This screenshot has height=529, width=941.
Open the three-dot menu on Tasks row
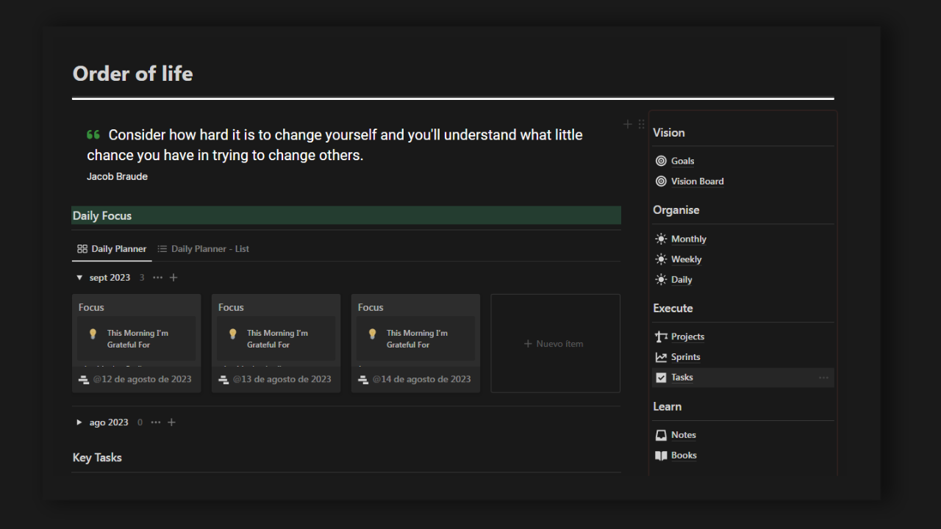[823, 378]
